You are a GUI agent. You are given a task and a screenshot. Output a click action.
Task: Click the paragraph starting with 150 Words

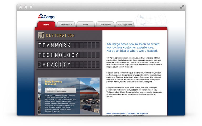pos(134,62)
